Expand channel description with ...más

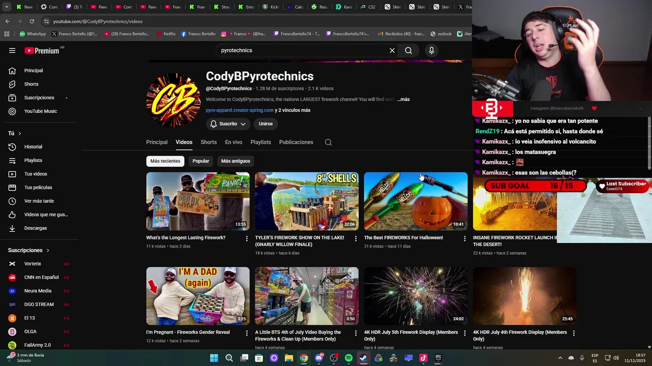click(x=403, y=99)
